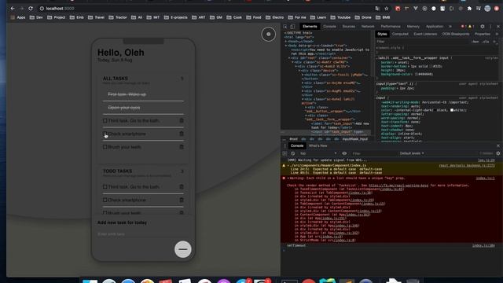Switch to the Computed styles tab
Viewport: 503px width, 283px height.
tap(400, 34)
